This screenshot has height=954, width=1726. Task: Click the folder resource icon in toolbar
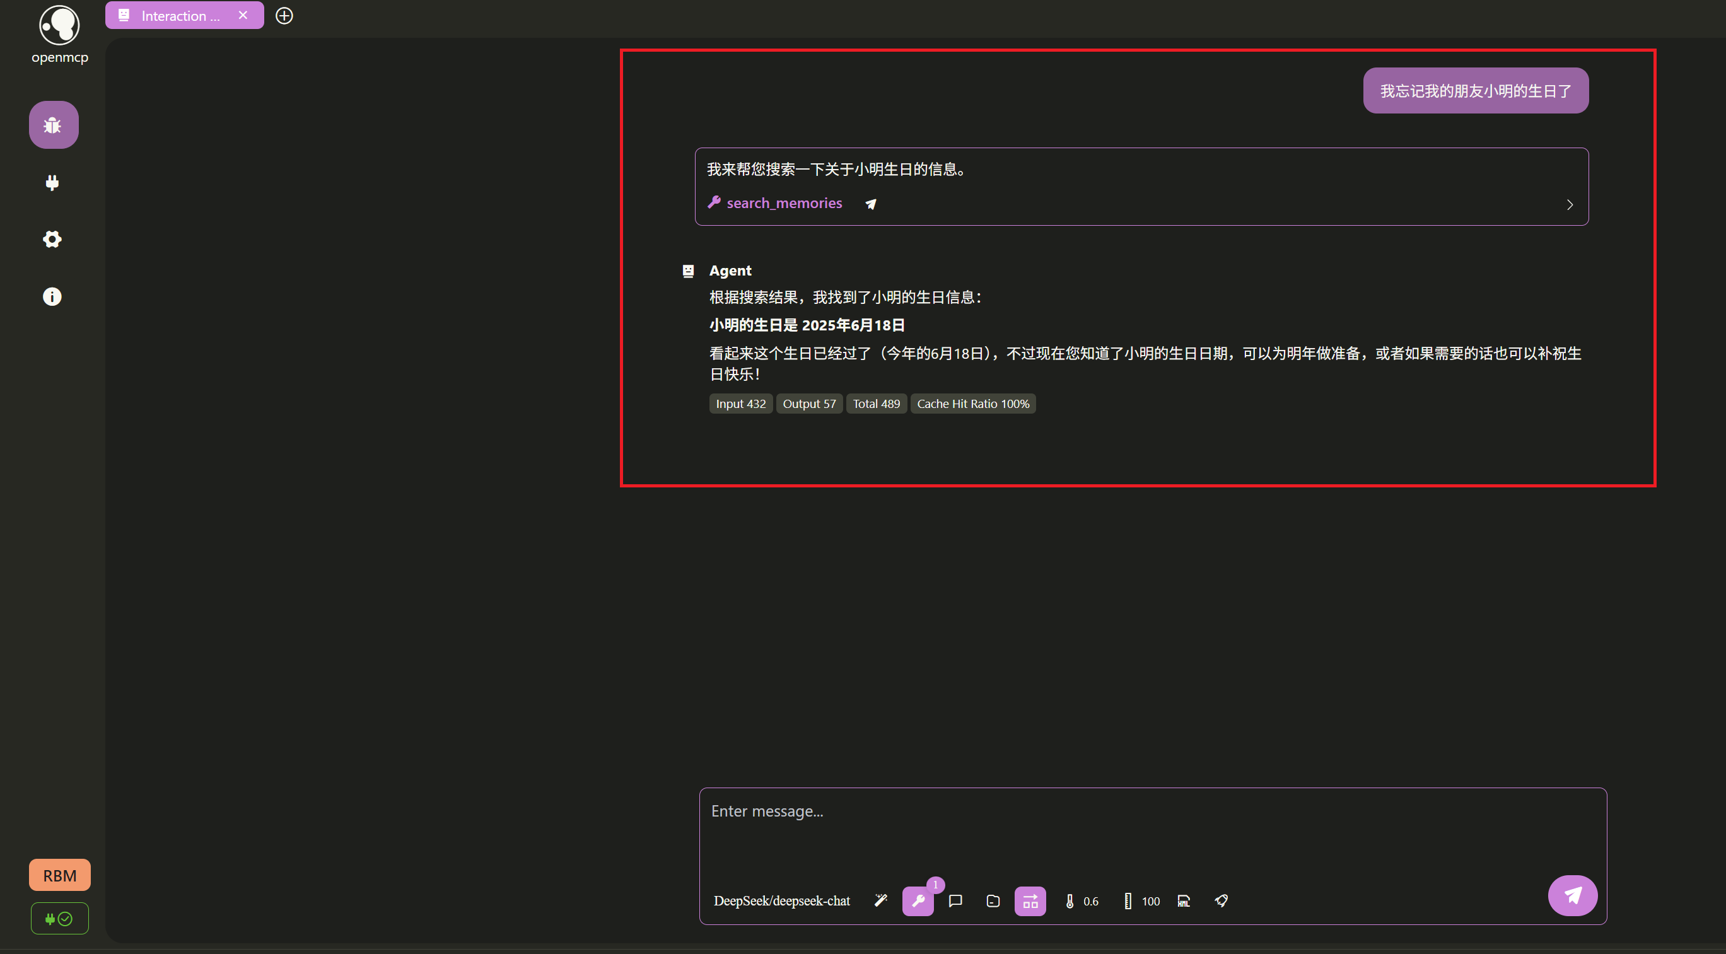click(x=993, y=901)
